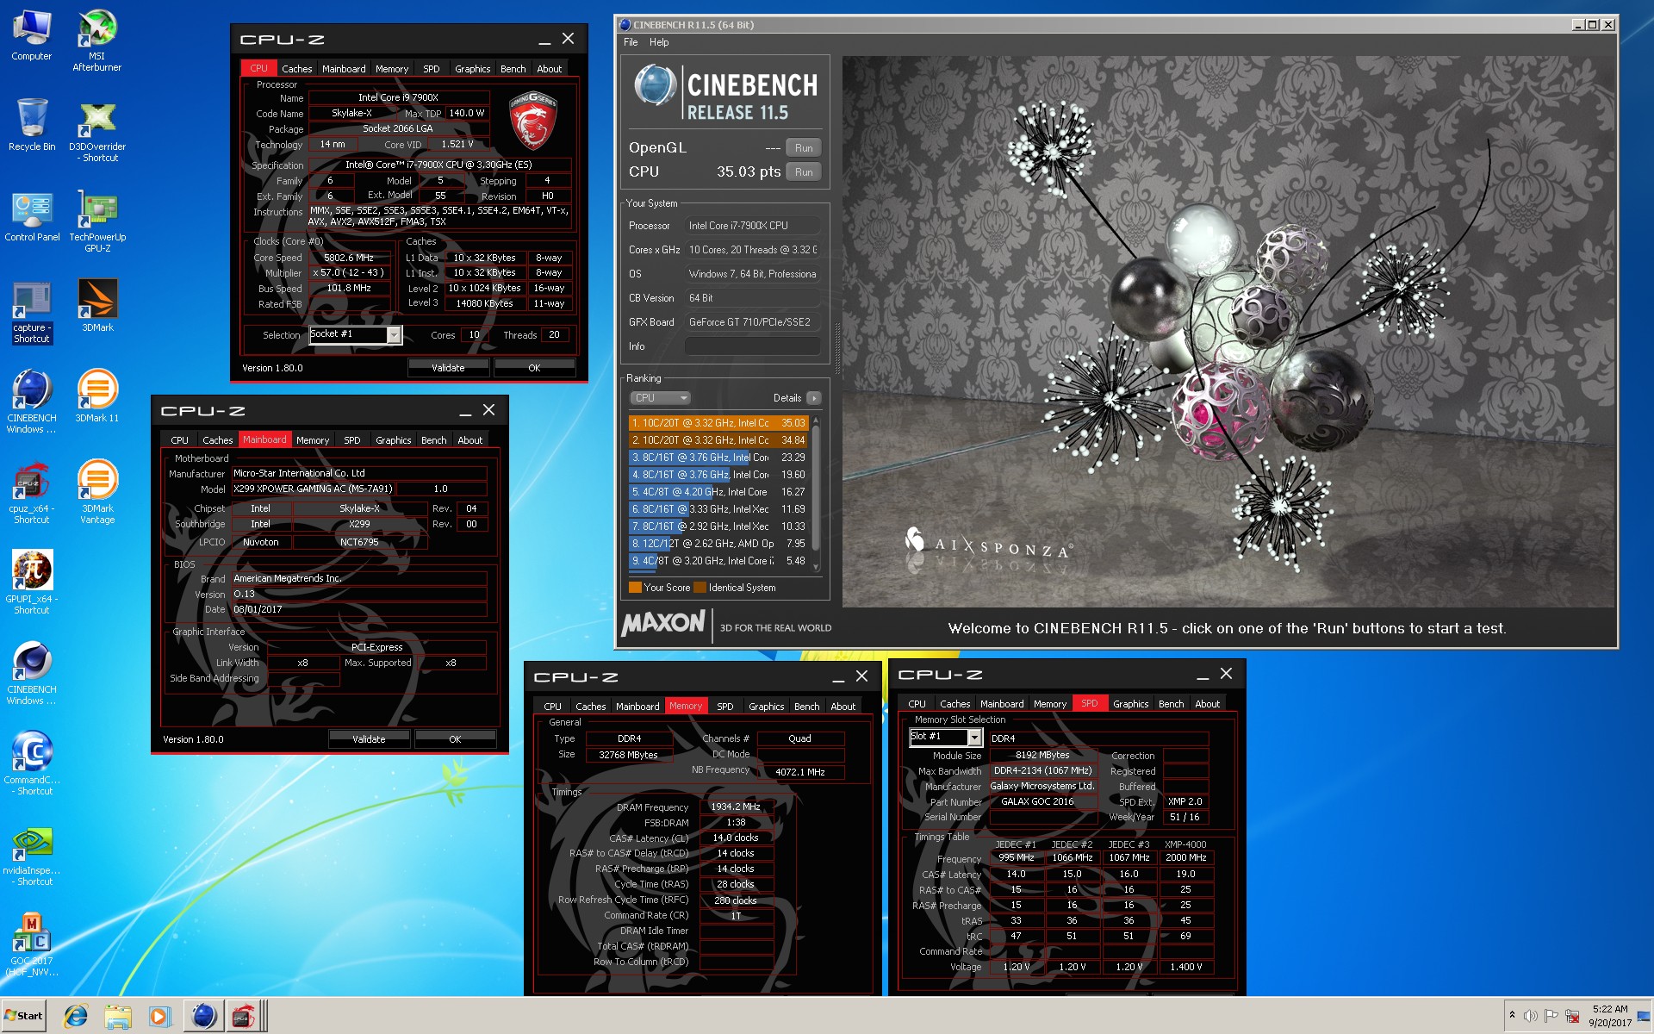
Task: Click the Info field in Cinebench
Action: click(x=752, y=346)
